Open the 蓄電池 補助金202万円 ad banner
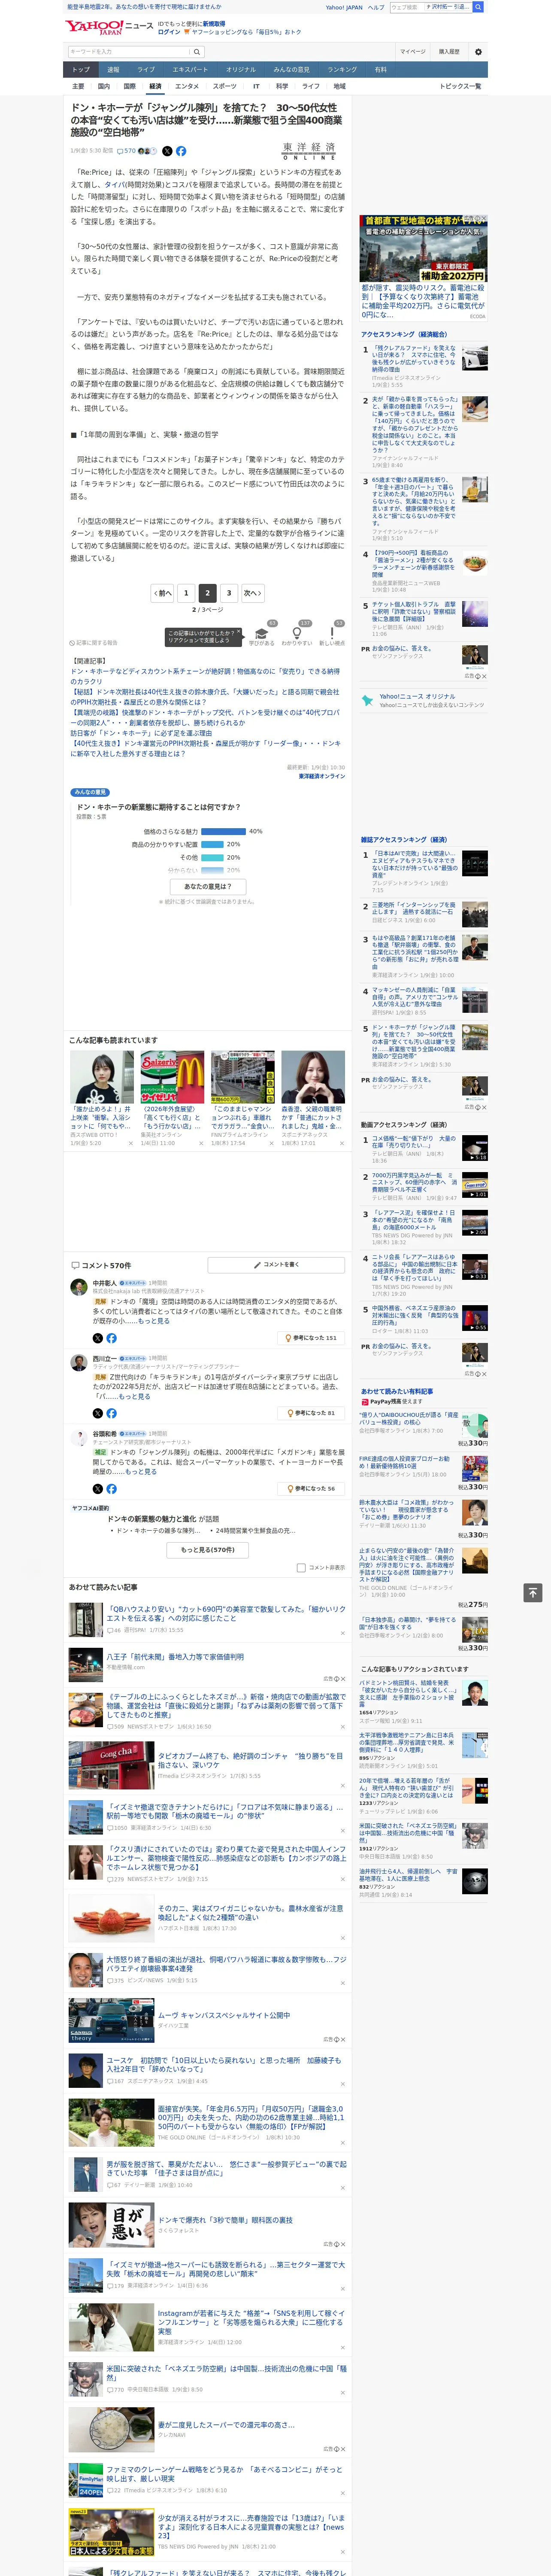The width and height of the screenshot is (551, 2576). 423,249
